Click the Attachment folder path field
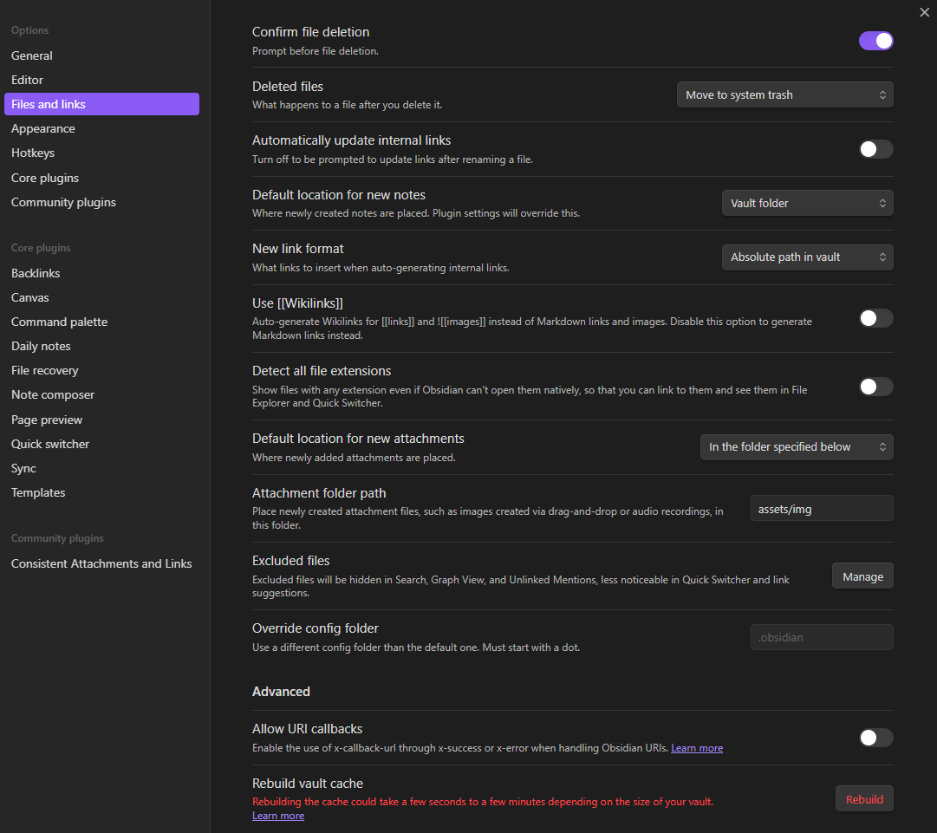Image resolution: width=937 pixels, height=833 pixels. [821, 509]
